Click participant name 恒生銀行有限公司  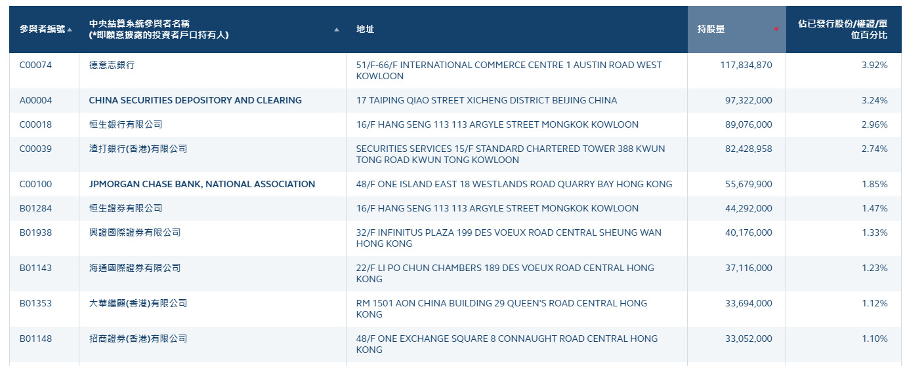[125, 124]
